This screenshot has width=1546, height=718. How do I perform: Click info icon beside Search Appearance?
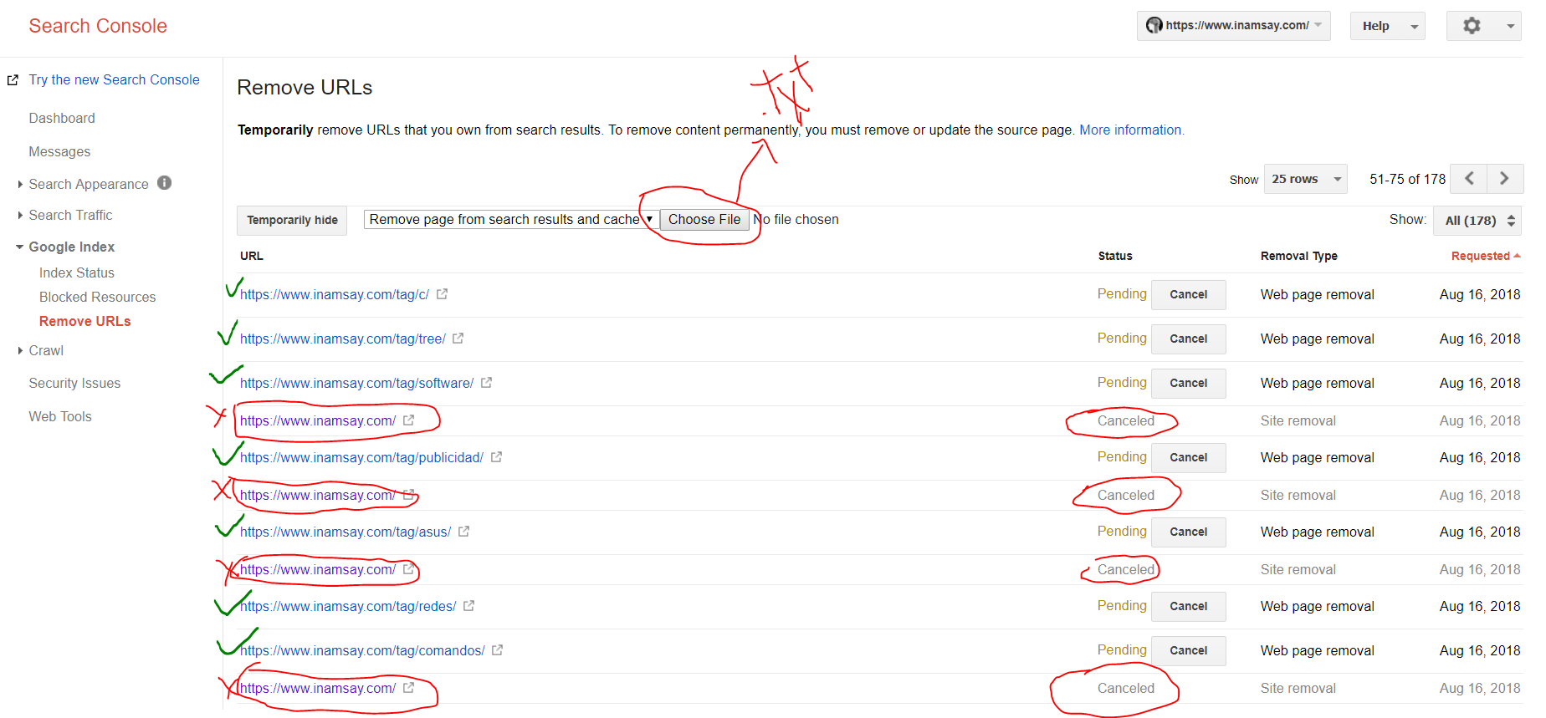coord(164,183)
